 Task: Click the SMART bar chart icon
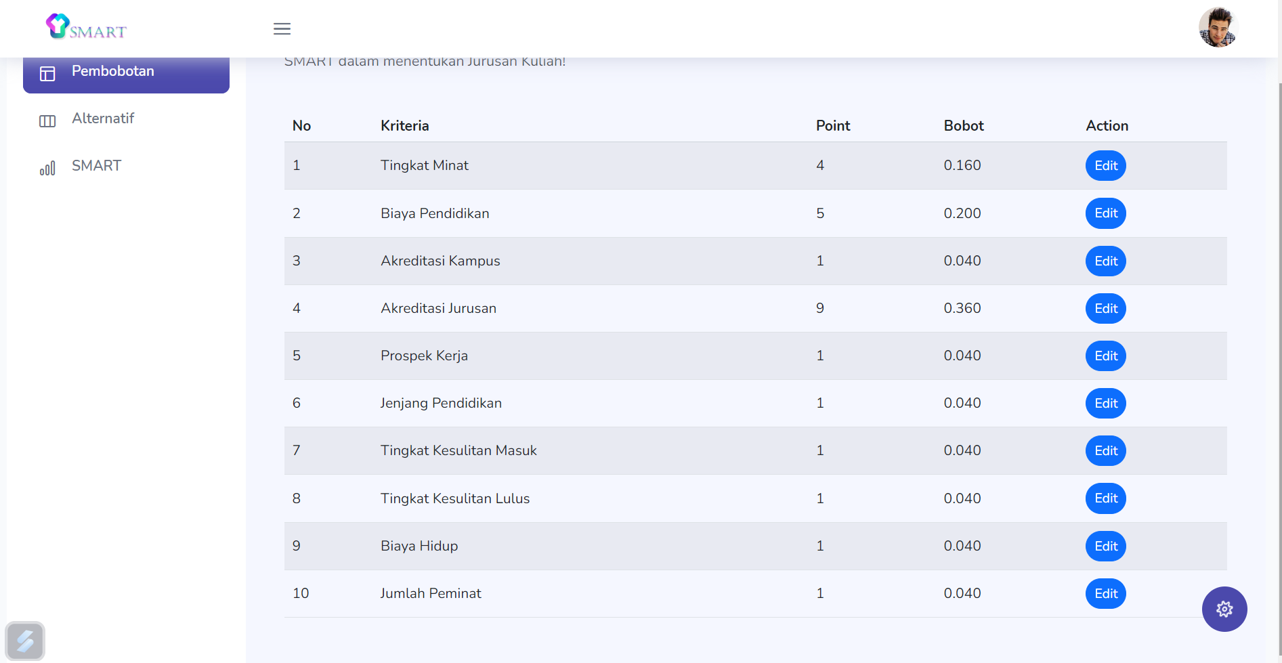[x=47, y=169]
